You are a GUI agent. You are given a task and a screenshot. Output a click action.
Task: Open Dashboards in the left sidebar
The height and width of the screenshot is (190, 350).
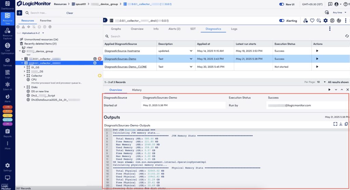point(8,5)
